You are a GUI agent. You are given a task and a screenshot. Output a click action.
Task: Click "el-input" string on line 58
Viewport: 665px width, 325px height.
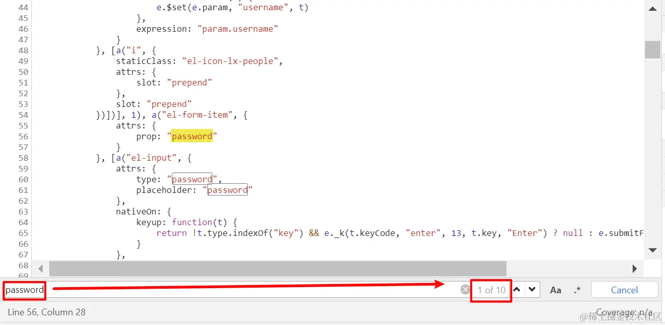151,158
